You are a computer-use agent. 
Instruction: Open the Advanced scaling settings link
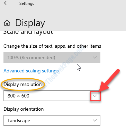tap(31, 71)
